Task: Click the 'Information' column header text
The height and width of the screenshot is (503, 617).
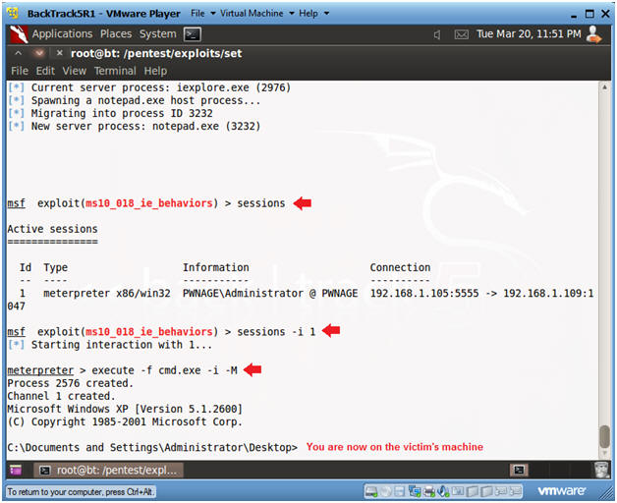Action: (x=215, y=267)
